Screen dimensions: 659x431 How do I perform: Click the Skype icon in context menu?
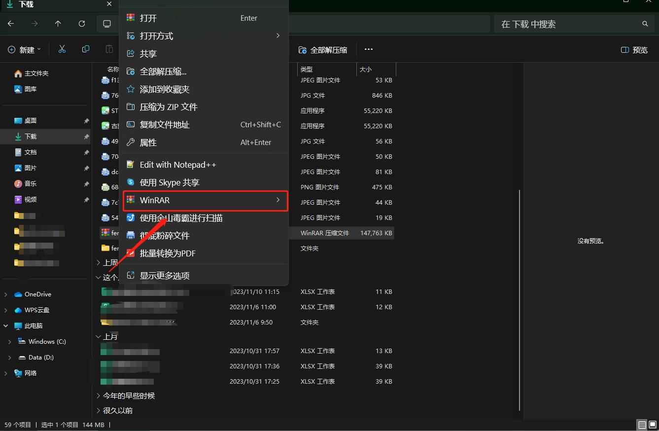tap(131, 182)
